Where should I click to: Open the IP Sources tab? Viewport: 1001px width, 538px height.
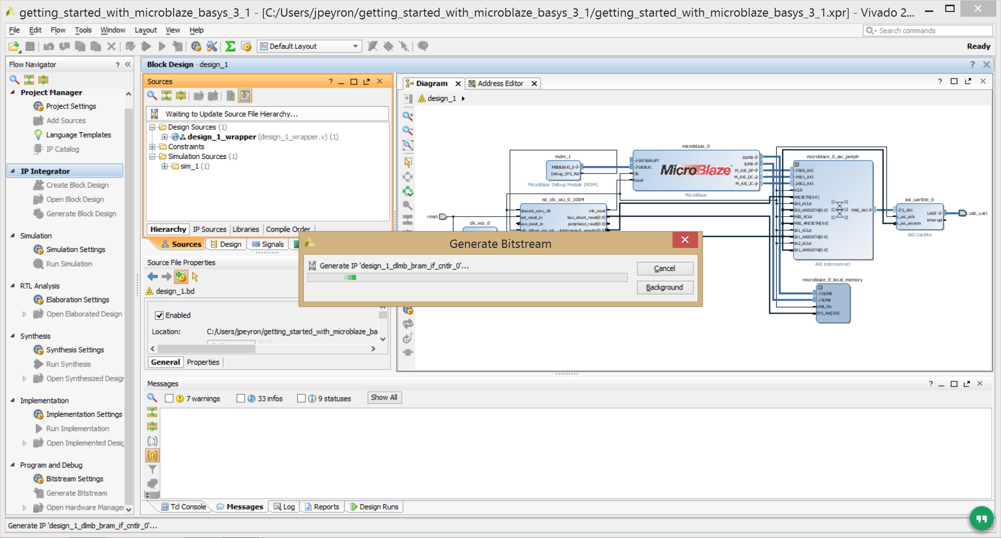(210, 229)
